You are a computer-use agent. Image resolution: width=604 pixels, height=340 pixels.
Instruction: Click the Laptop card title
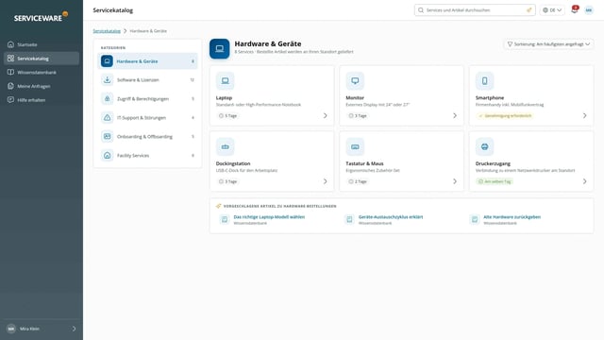(224, 98)
